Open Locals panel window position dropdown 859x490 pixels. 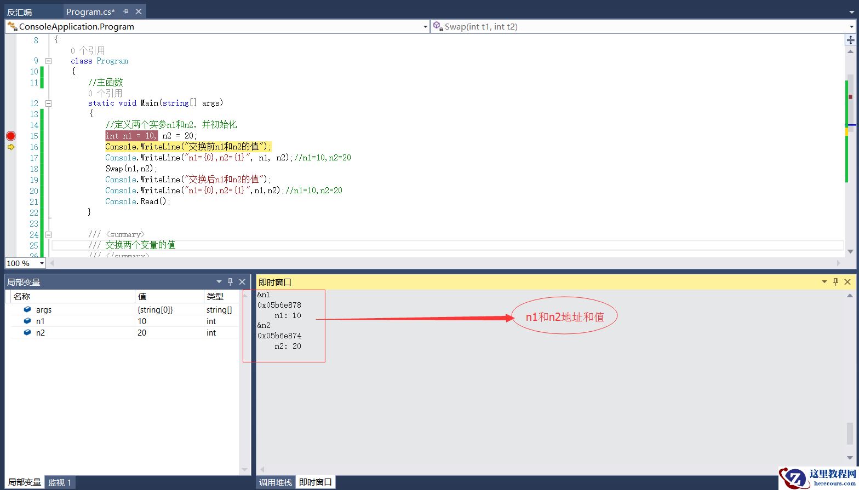point(219,282)
